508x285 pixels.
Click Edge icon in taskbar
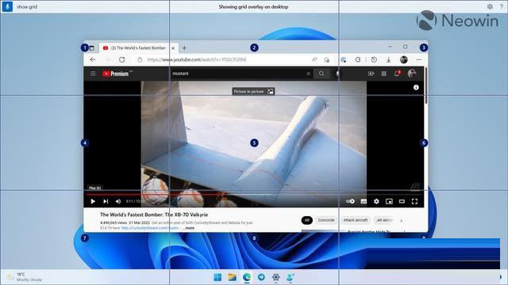(247, 277)
